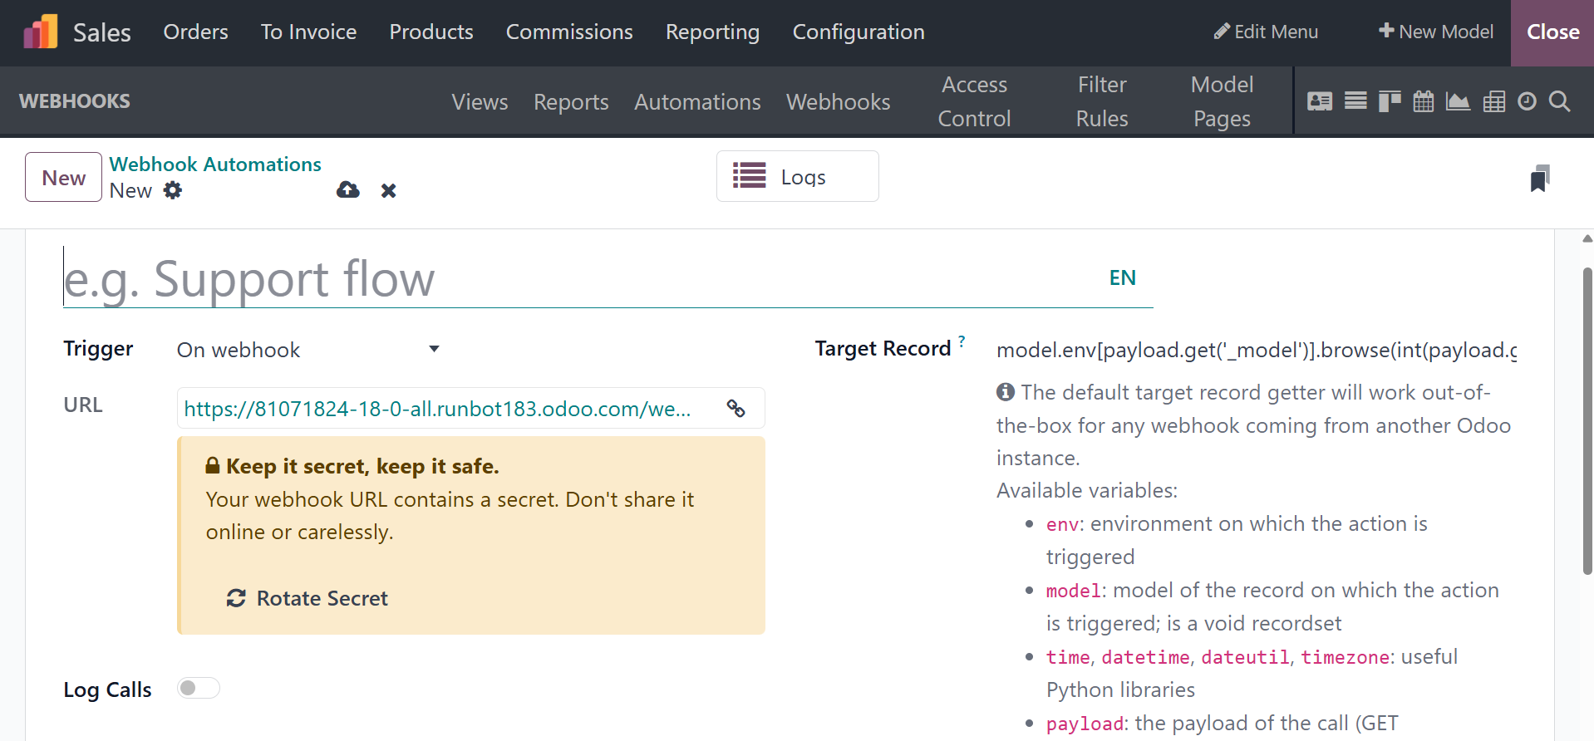Open the Search view magnifier icon
The width and height of the screenshot is (1594, 741).
(1560, 101)
